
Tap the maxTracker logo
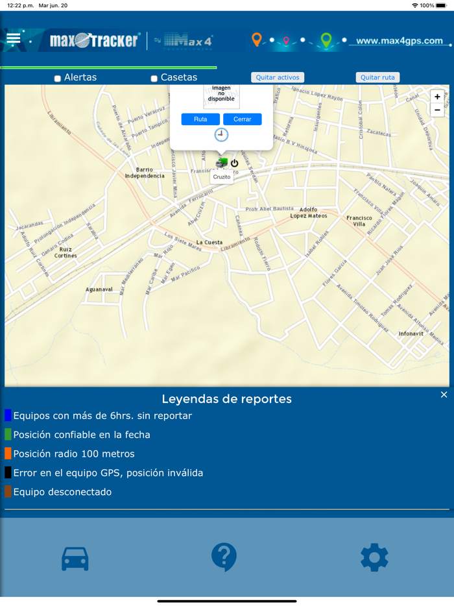(94, 40)
